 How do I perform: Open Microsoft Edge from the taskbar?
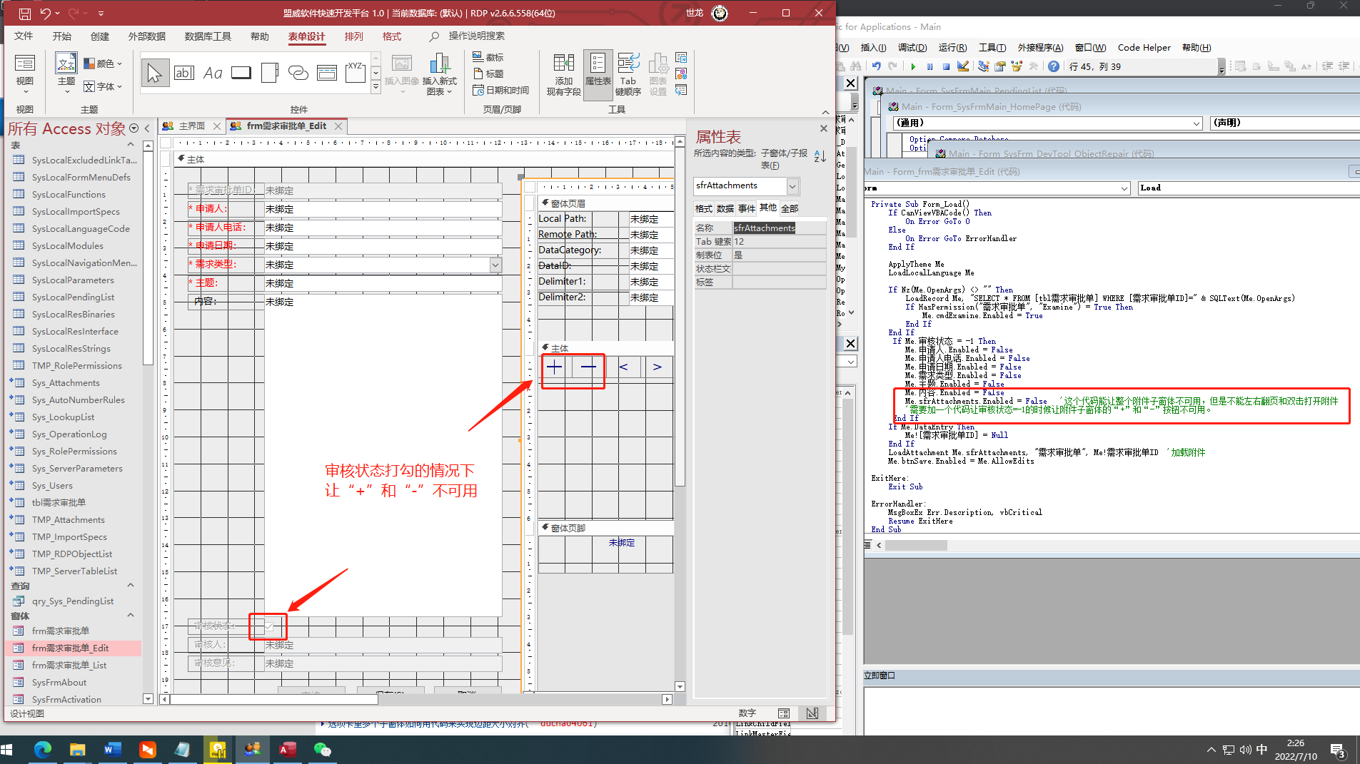pos(43,749)
